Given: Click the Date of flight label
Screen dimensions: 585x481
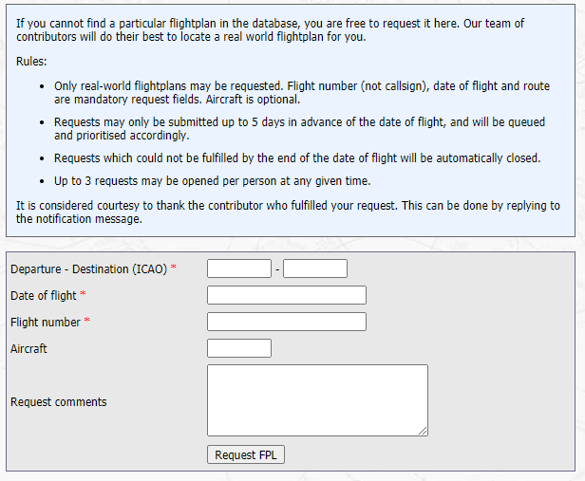Looking at the screenshot, I should [44, 296].
